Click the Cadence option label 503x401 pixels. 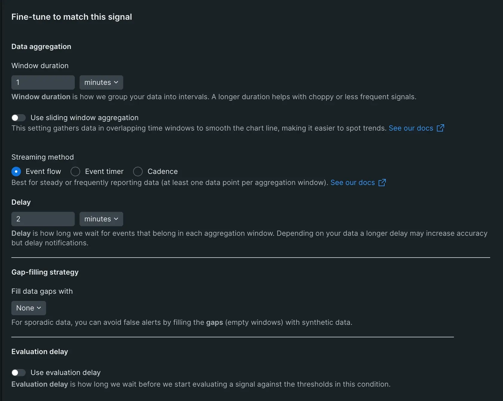pyautogui.click(x=162, y=172)
